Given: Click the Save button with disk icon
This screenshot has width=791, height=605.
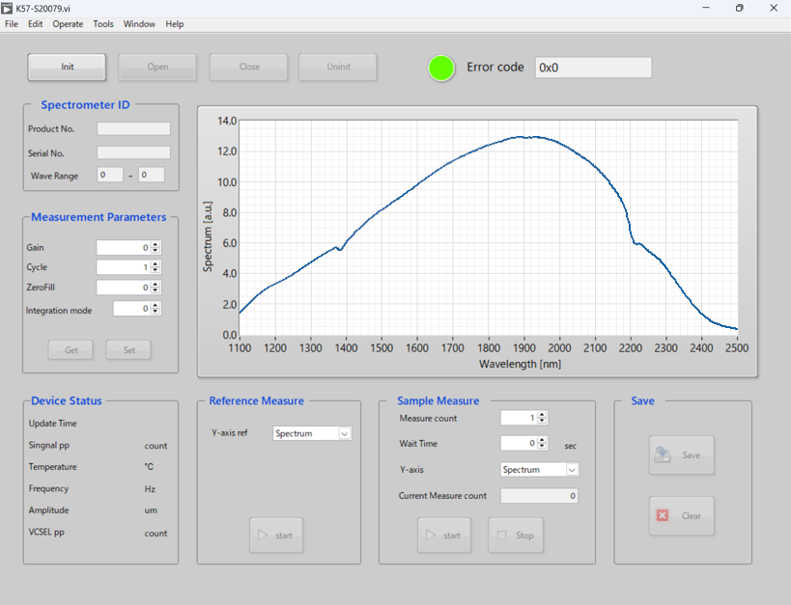Looking at the screenshot, I should [682, 454].
